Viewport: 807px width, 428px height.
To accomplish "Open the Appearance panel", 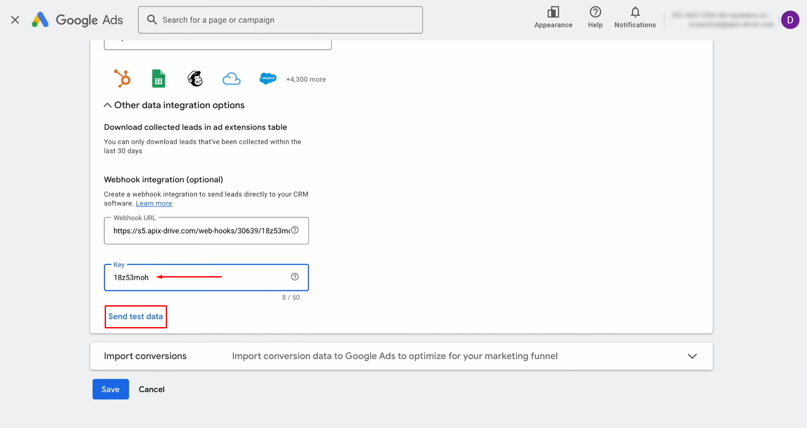I will coord(553,17).
